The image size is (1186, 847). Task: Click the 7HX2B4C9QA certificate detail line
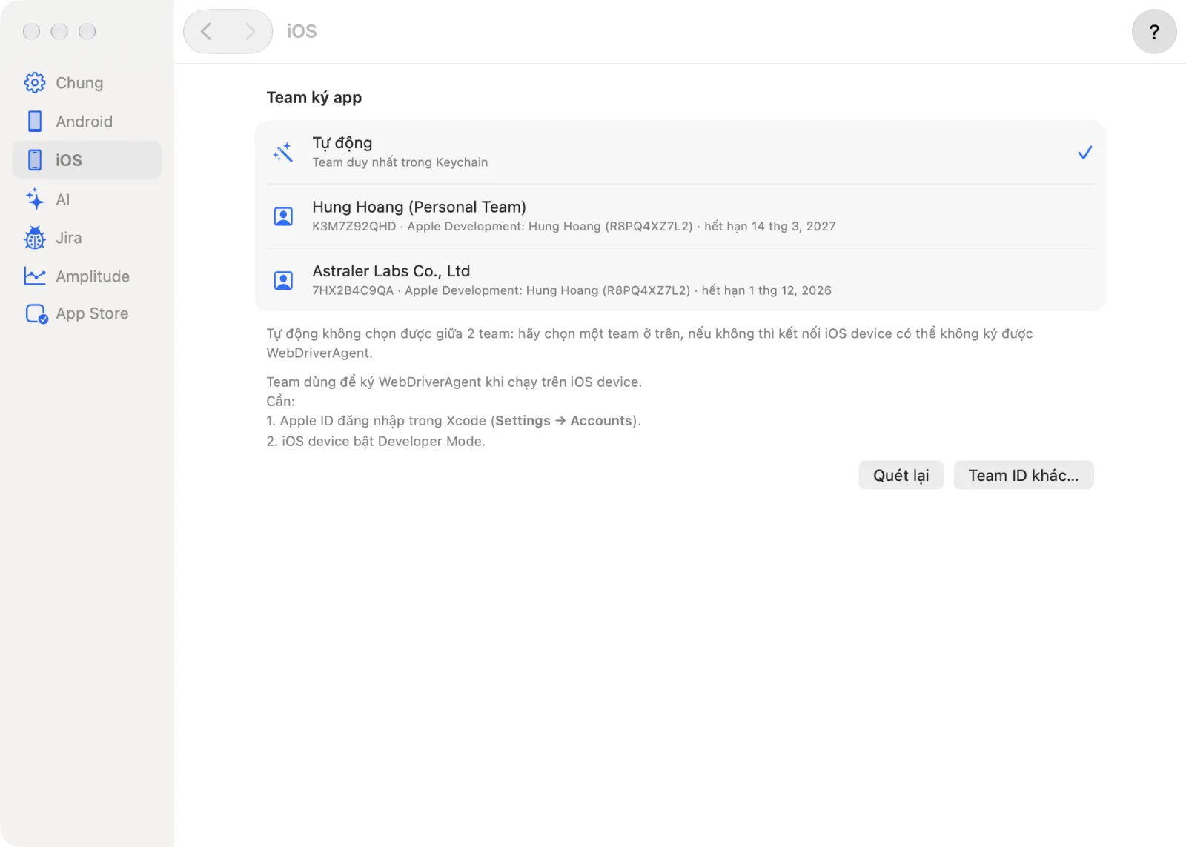[x=572, y=290]
